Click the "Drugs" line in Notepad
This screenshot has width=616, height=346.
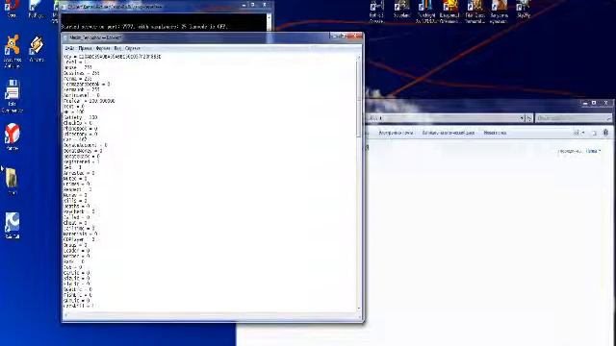75,245
